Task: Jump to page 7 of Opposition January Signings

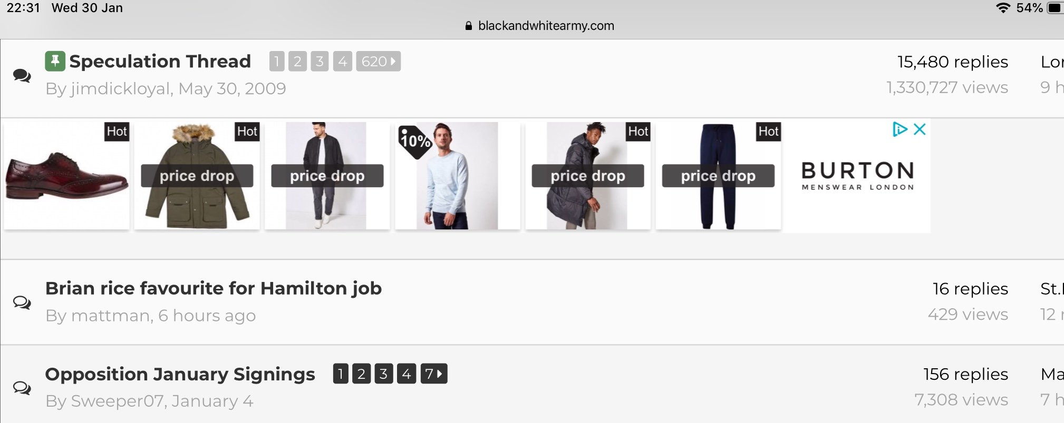Action: coord(433,374)
